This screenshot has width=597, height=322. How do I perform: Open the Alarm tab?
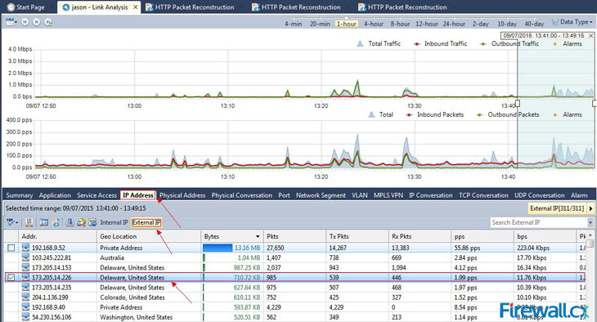tap(579, 195)
